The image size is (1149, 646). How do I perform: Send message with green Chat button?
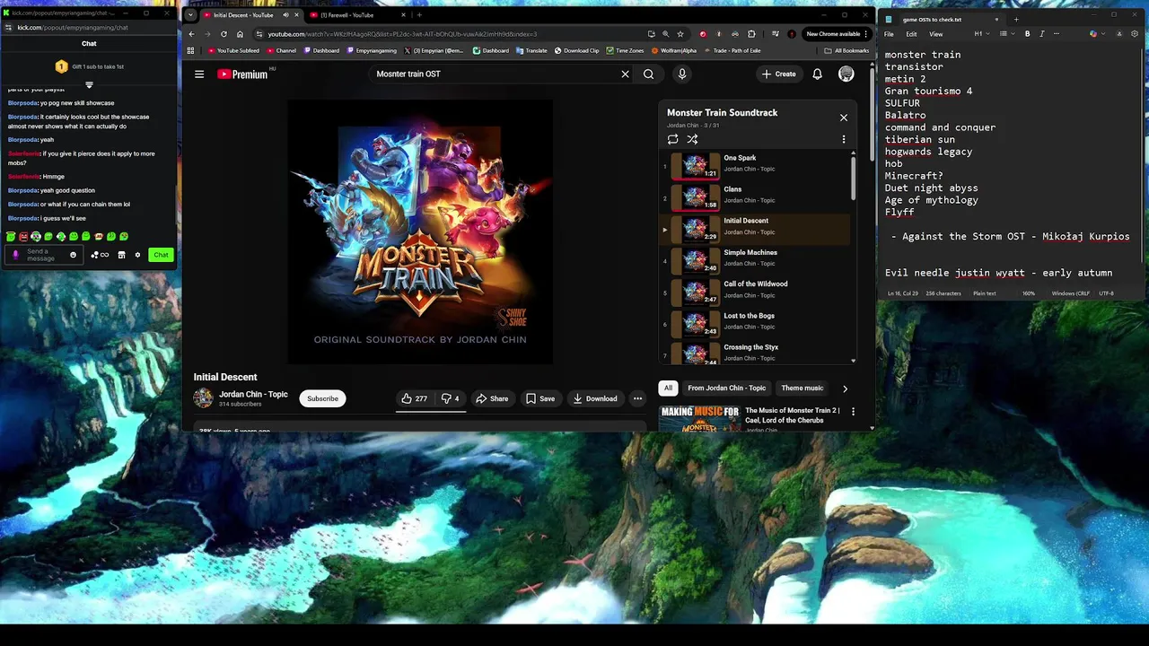pos(161,255)
